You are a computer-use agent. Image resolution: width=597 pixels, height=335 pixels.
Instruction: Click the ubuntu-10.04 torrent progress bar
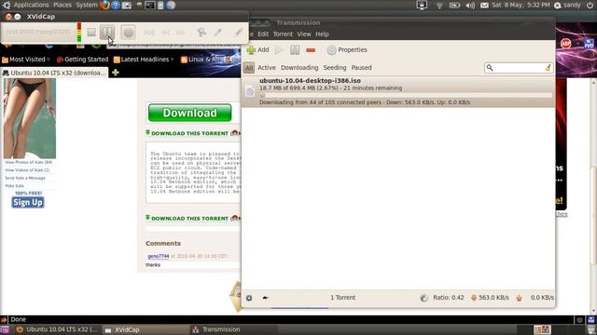(406, 95)
